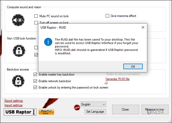
Task: Toggle the checked checkbox in Non USB lock function
Action: click(x=36, y=55)
